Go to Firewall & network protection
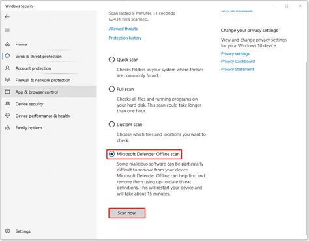 (x=49, y=80)
